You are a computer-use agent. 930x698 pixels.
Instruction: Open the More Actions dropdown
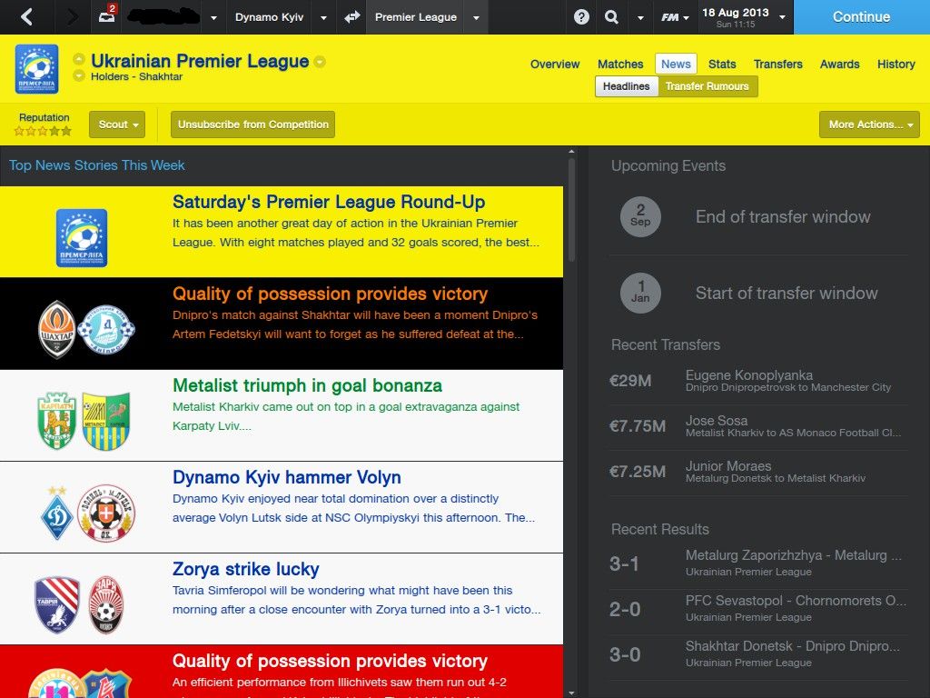[869, 124]
